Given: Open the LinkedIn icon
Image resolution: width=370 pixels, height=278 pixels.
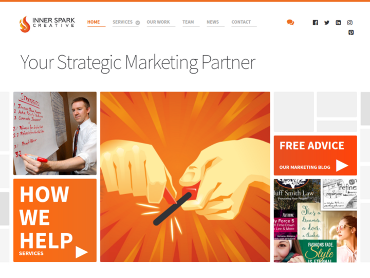Looking at the screenshot, I should click(x=338, y=23).
